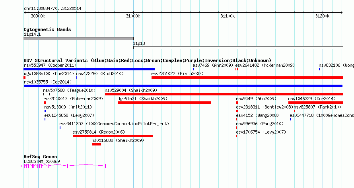This screenshot has height=188, width=354.
Task: Click the 11p13 cytogenetic band bar
Action: tap(238, 48)
